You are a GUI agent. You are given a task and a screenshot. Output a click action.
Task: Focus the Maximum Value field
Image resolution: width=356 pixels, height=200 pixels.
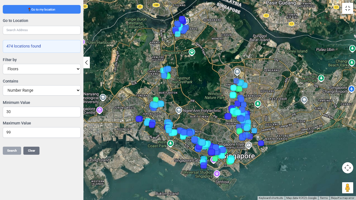42,132
